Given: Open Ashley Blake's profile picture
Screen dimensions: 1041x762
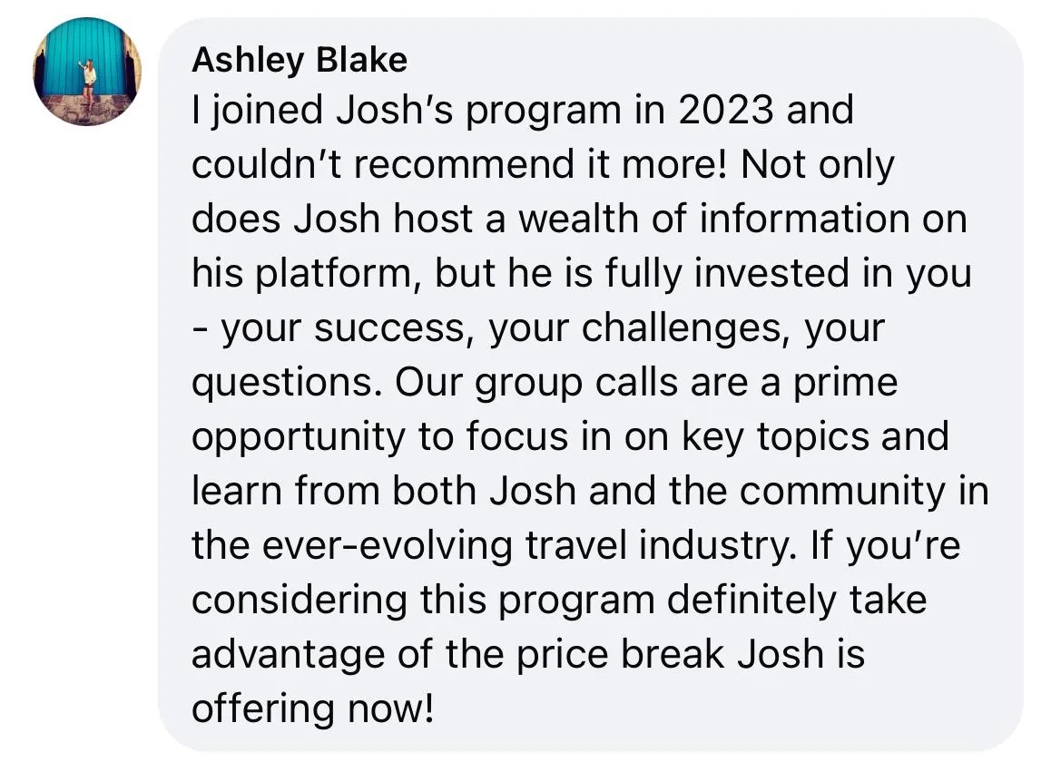Looking at the screenshot, I should click(87, 72).
